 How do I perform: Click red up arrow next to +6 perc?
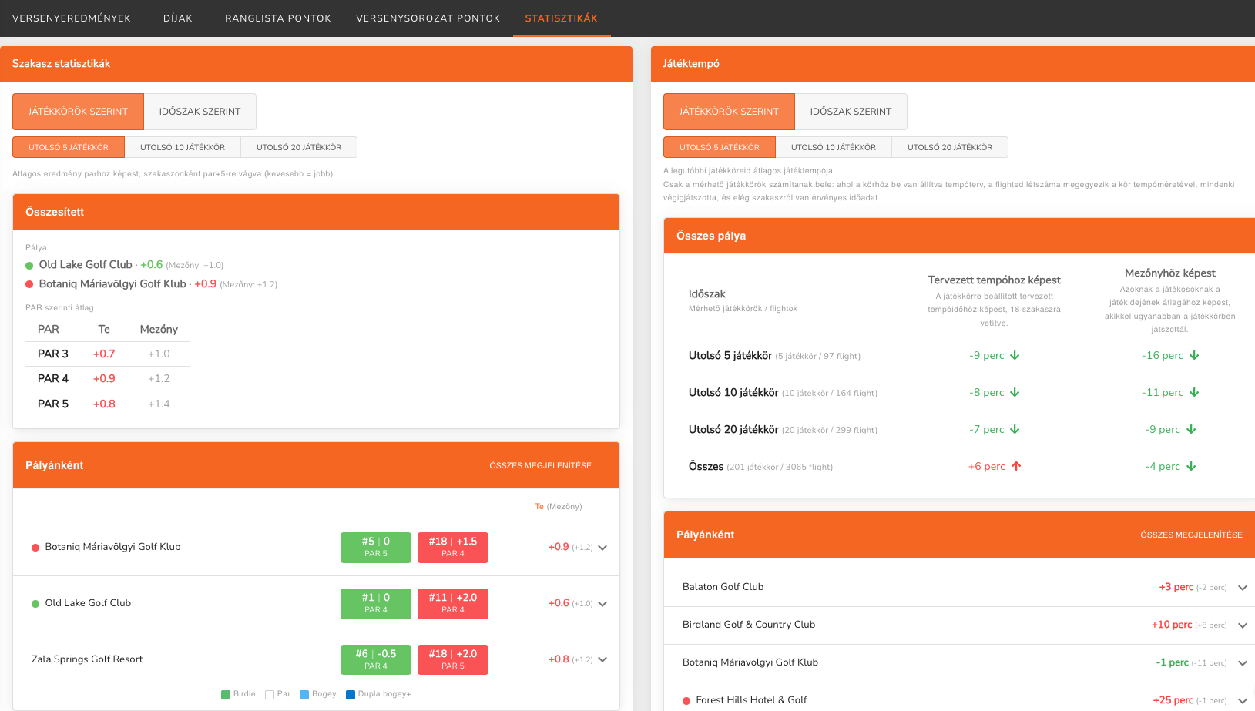(x=1016, y=466)
